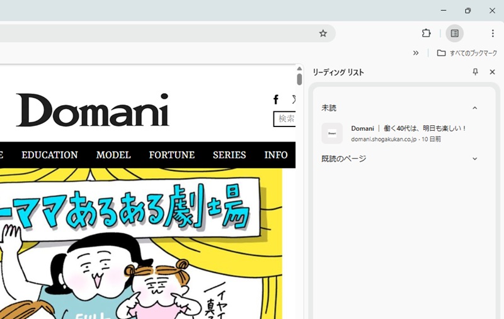
Task: Click the 未読 section heading text
Action: click(x=329, y=108)
